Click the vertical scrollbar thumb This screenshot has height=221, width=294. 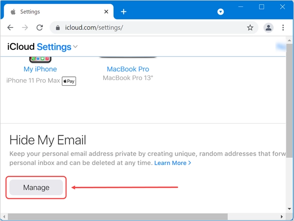tap(289, 101)
